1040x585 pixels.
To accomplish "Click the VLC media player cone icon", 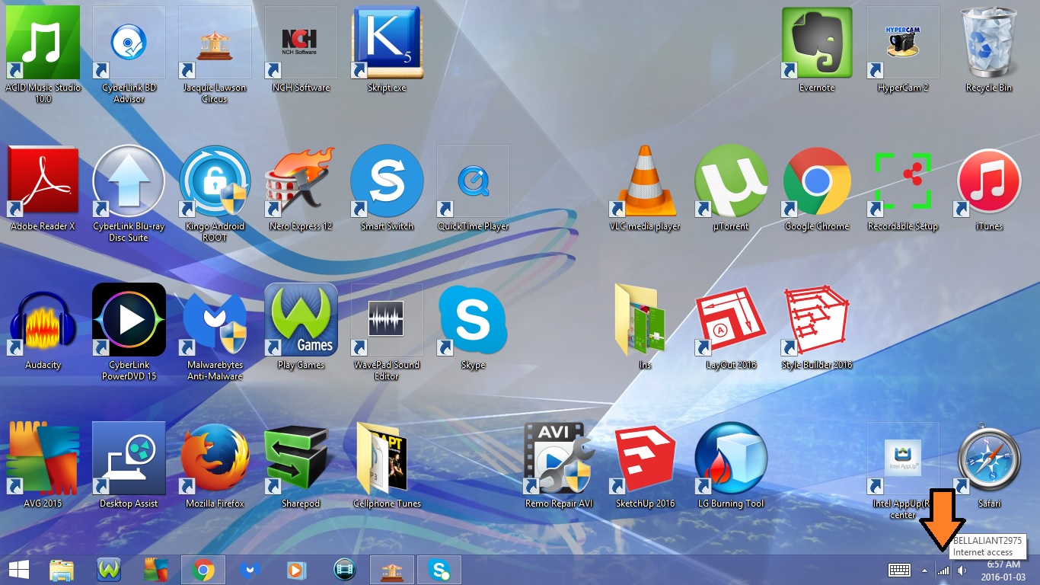I will point(645,181).
